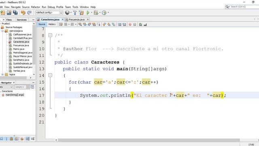Image resolution: width=259 pixels, height=146 pixels.
Task: Click the vertical scrollbar of the Projects tree
Action: [34, 45]
